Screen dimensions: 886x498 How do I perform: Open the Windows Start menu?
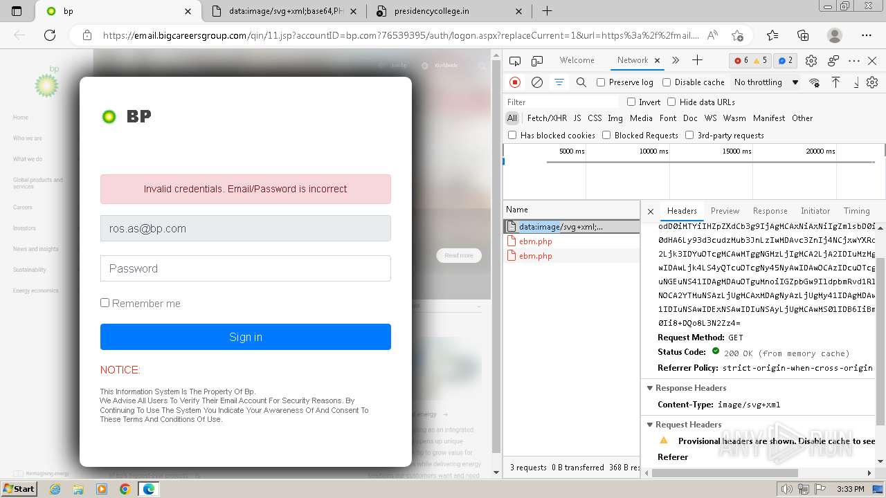pos(19,489)
